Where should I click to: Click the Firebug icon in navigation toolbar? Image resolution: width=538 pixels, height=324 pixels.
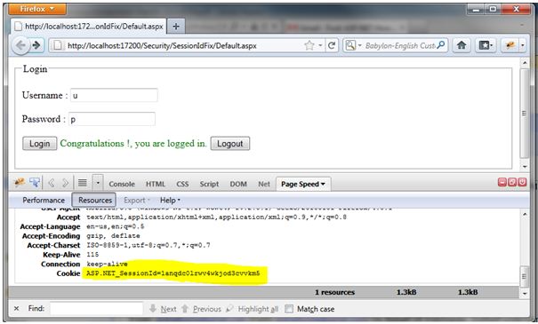tap(510, 45)
